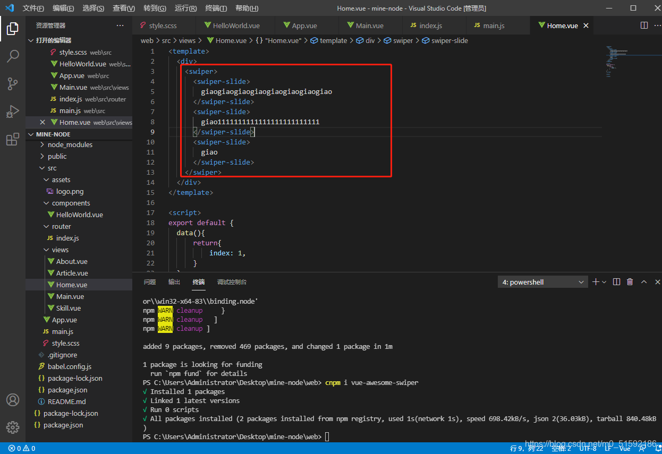Split the terminal panel
Image resolution: width=662 pixels, height=454 pixels.
(616, 282)
